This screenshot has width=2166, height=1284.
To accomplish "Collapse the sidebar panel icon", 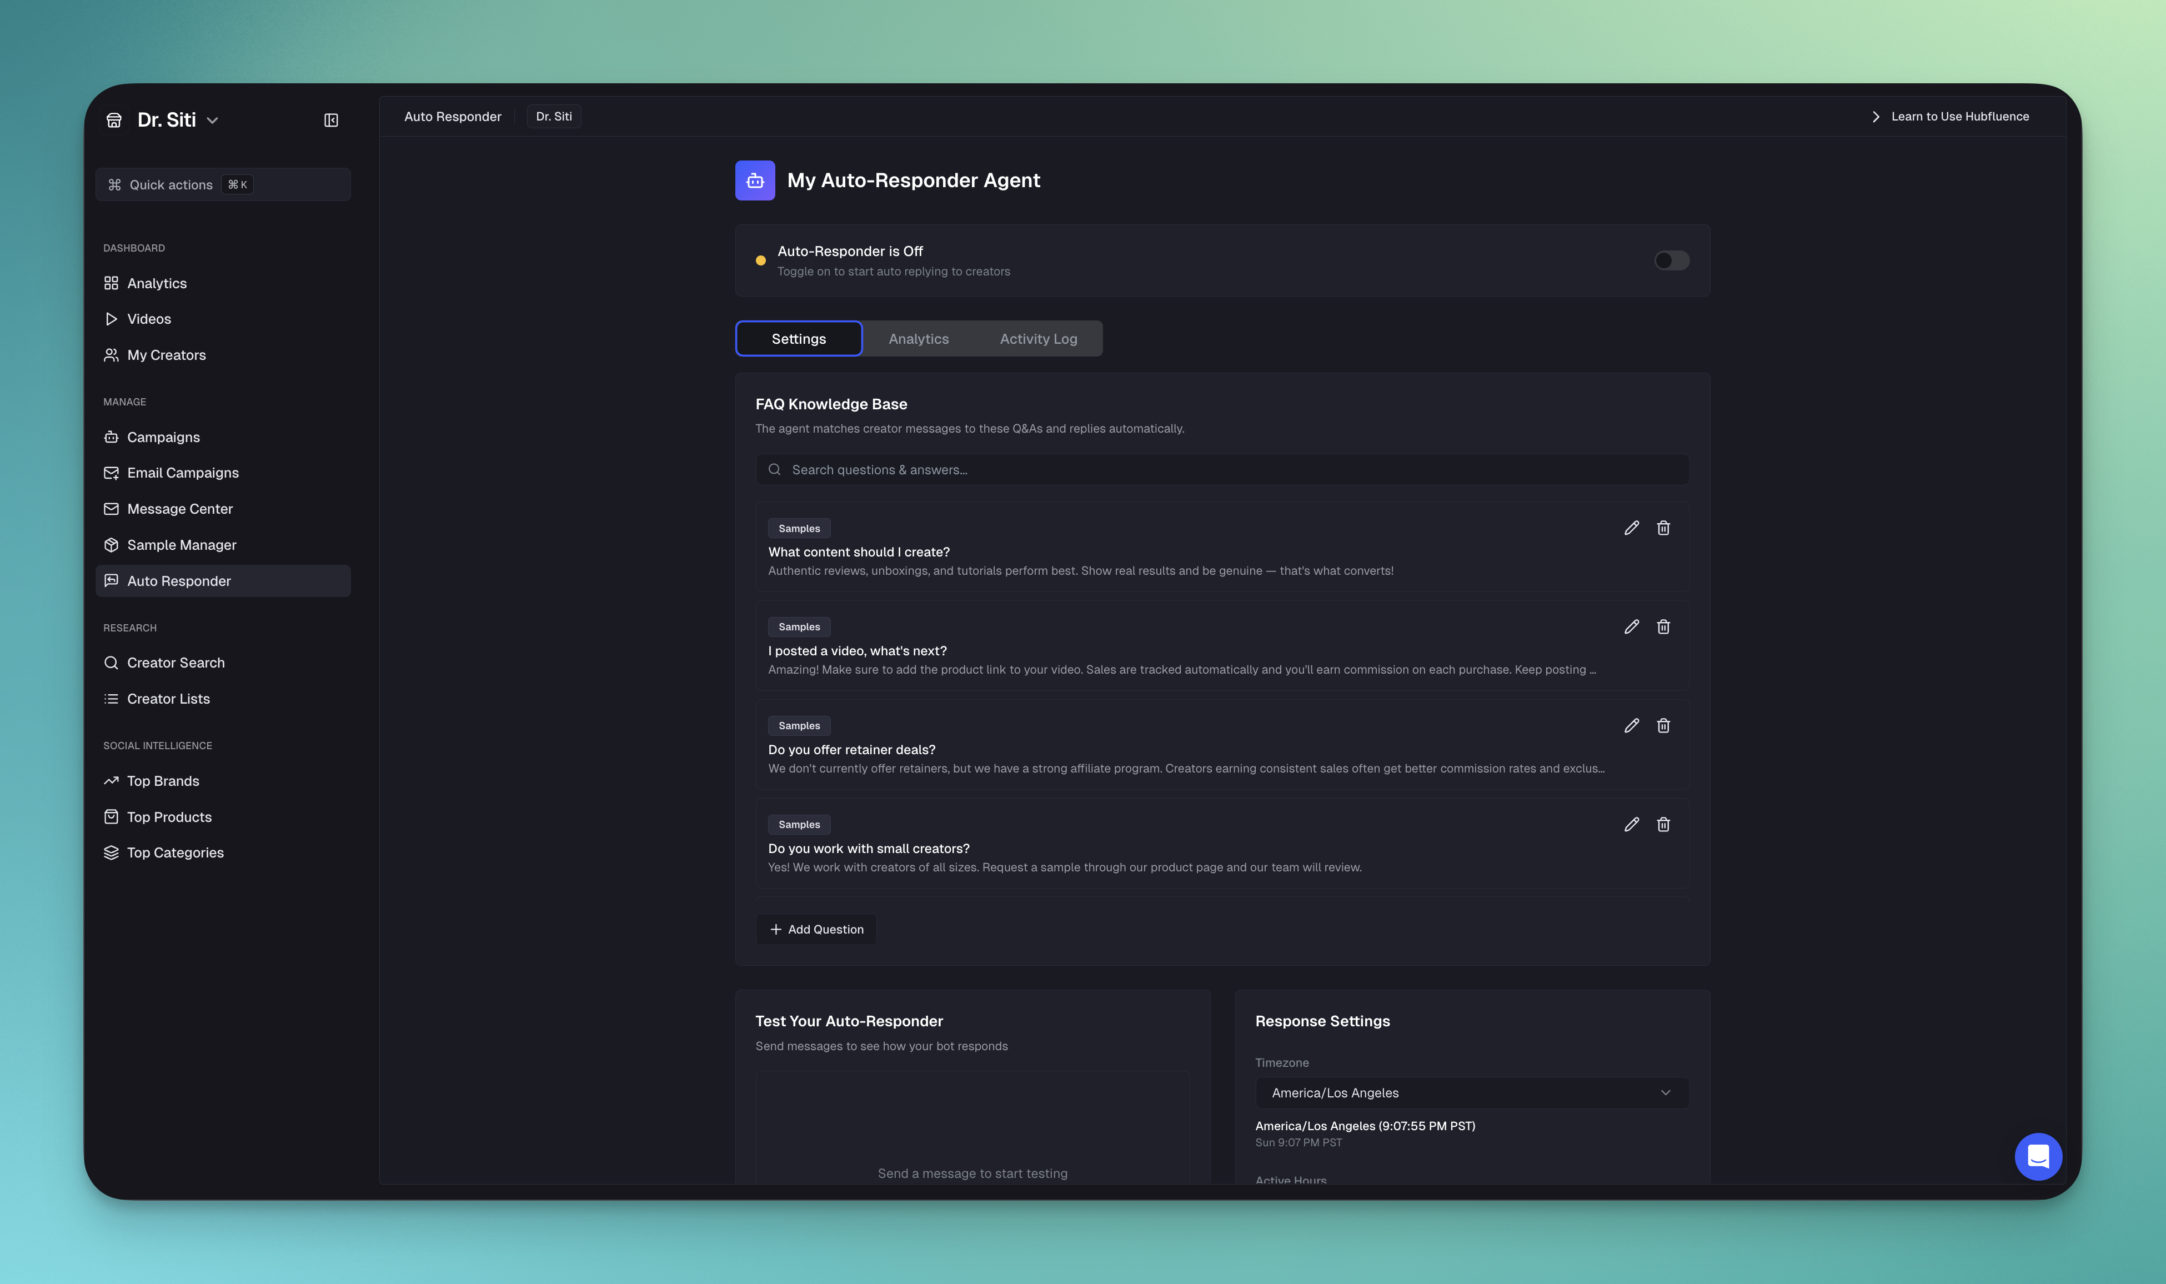I will coord(330,121).
